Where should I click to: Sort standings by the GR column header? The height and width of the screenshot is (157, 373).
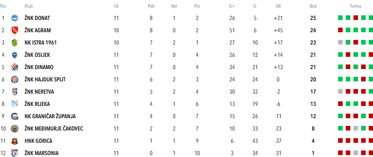[x=278, y=6]
